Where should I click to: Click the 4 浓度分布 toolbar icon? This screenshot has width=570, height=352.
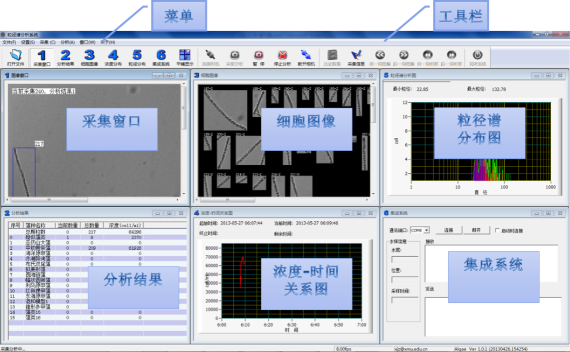tap(113, 57)
